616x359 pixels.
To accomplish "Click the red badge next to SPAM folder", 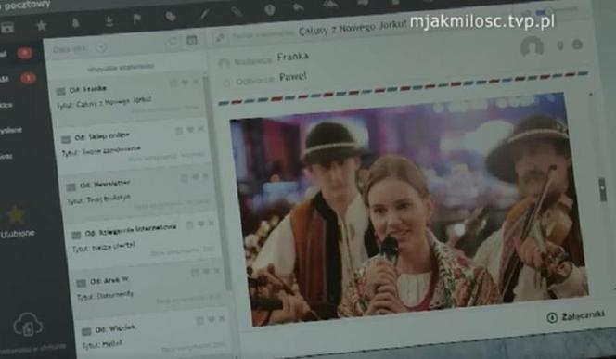I will click(x=28, y=78).
